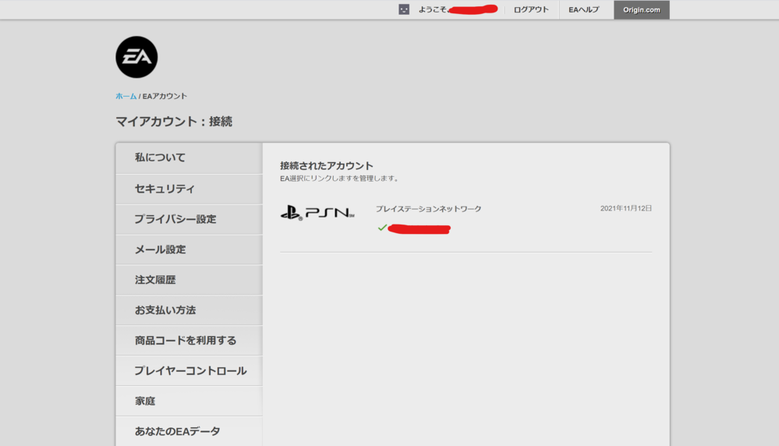This screenshot has width=779, height=446.
Task: Click the EA選択にリンクしますを管理します description
Action: point(340,179)
